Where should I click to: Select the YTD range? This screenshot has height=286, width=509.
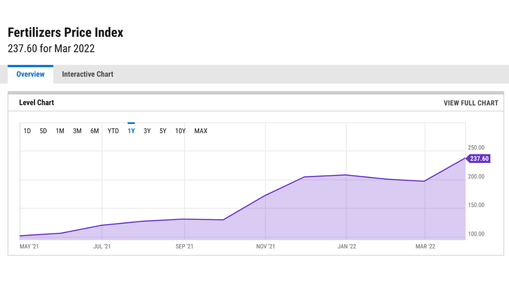pos(113,131)
